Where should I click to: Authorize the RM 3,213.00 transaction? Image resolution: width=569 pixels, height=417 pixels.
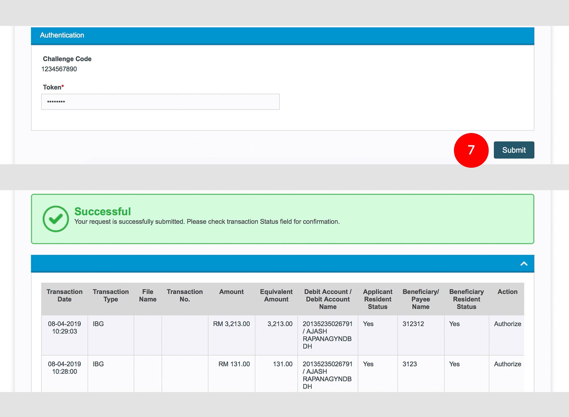[507, 324]
